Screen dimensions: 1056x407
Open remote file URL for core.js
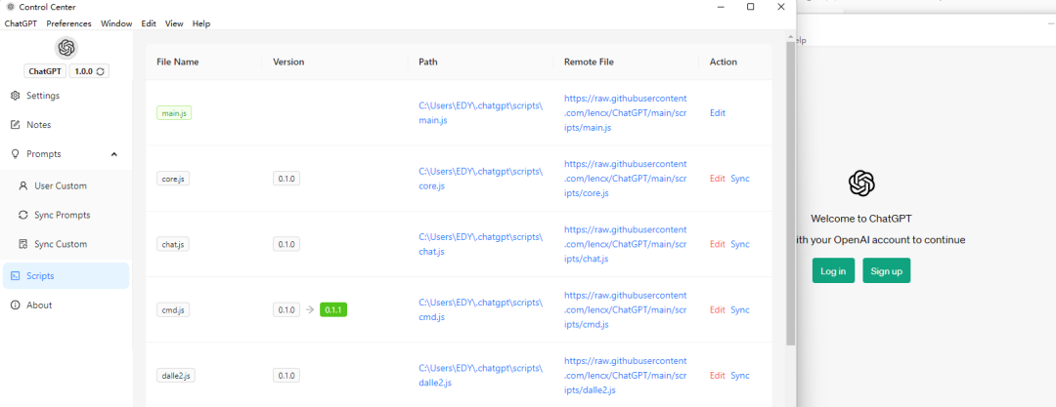[x=626, y=179]
